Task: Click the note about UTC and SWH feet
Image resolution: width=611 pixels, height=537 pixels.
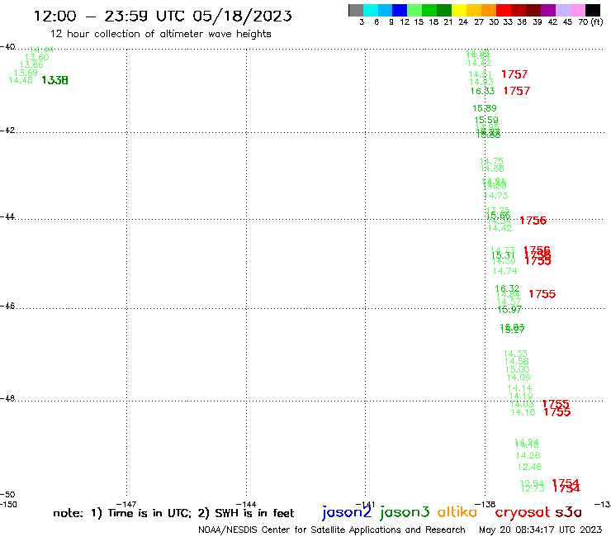Action: point(173,513)
